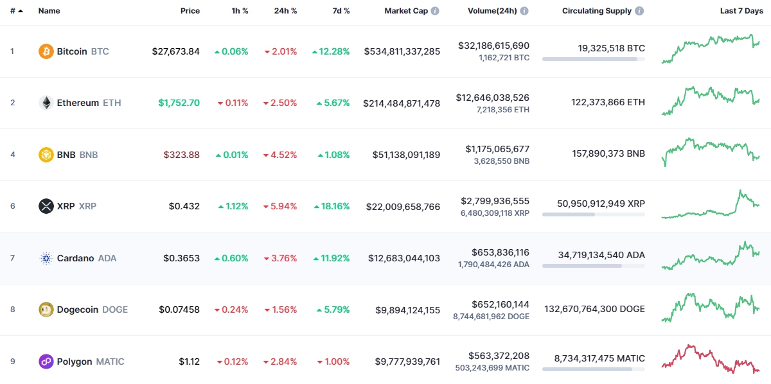
Task: Click the XRP black logo icon
Action: point(46,206)
